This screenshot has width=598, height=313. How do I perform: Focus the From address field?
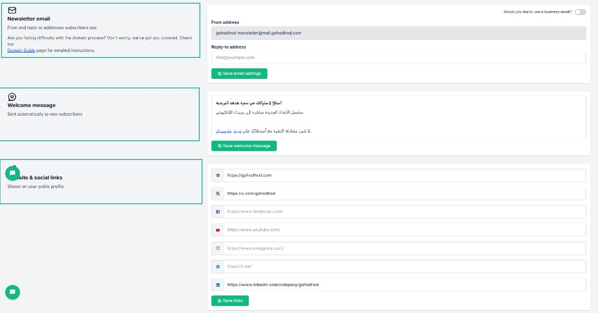[398, 33]
